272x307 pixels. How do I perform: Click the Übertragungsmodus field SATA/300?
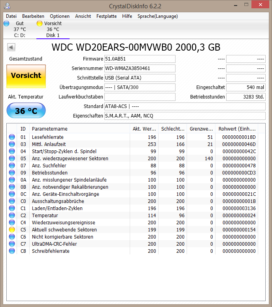[140, 87]
